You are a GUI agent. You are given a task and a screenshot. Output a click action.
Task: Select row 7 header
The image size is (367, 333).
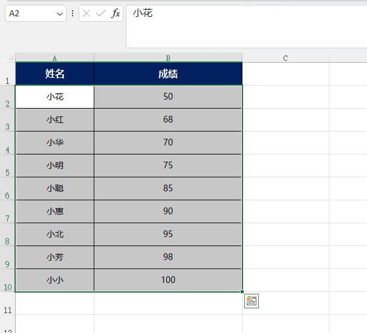click(x=7, y=211)
